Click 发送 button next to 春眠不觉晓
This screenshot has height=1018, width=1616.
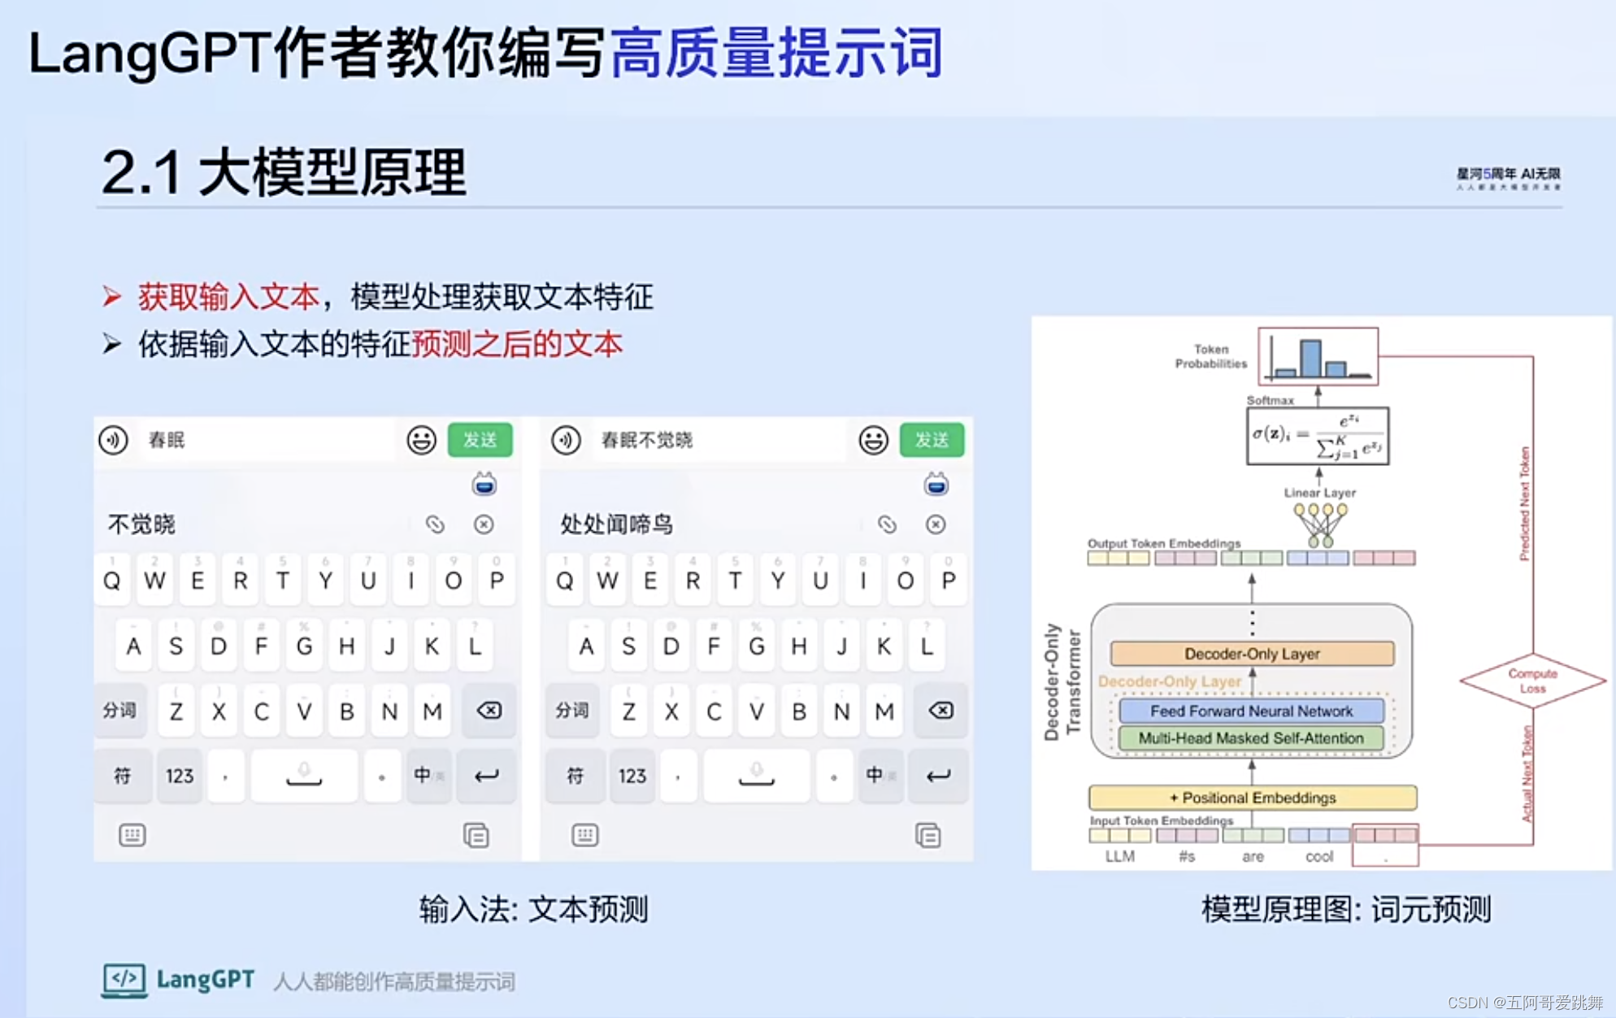point(932,440)
